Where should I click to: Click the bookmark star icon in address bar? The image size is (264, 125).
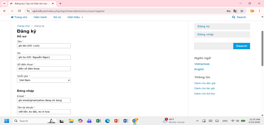click(x=242, y=11)
